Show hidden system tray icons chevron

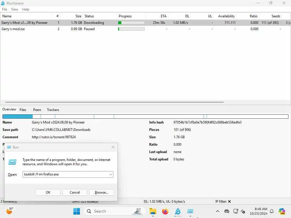coord(218,211)
